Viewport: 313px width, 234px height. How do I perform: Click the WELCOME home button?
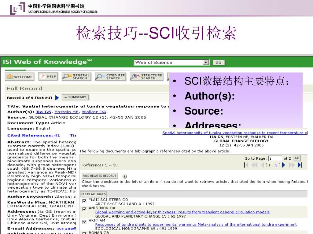tap(19, 76)
